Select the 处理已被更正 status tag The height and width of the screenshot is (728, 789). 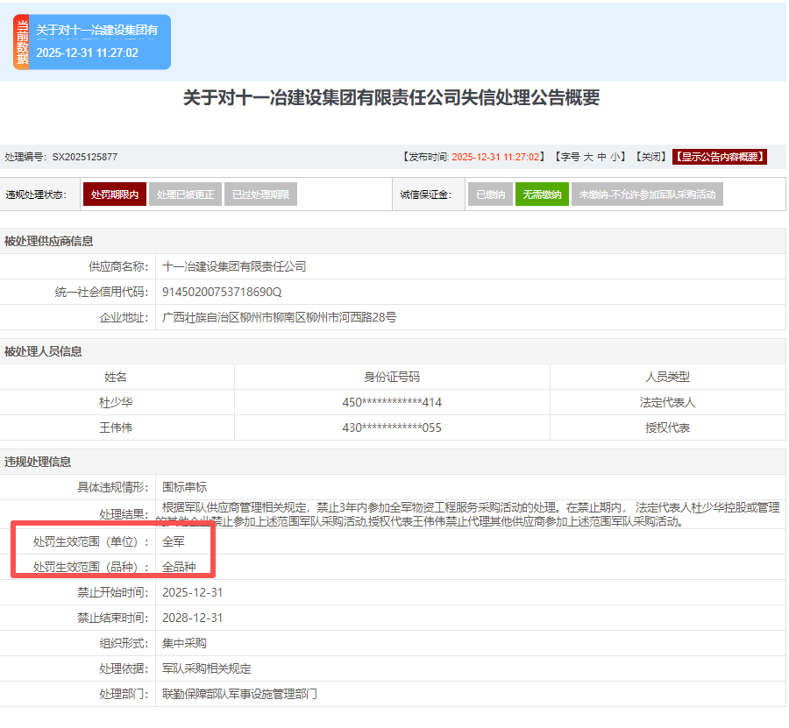pos(184,194)
